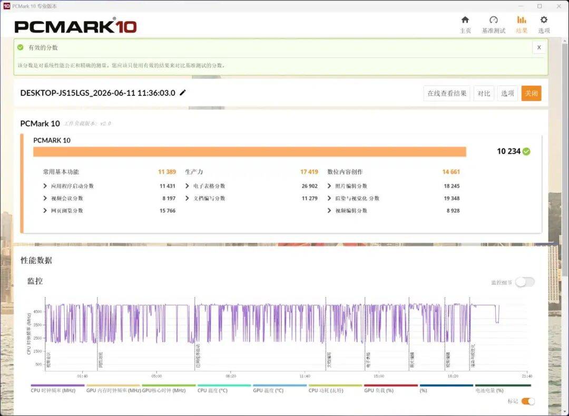Expand the 电子表格分数 row
Image resolution: width=569 pixels, height=416 pixels.
click(x=205, y=186)
